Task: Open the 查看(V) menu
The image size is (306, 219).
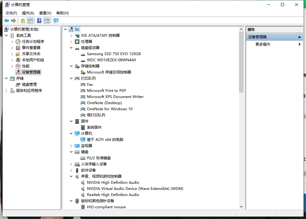Action: (x=45, y=13)
